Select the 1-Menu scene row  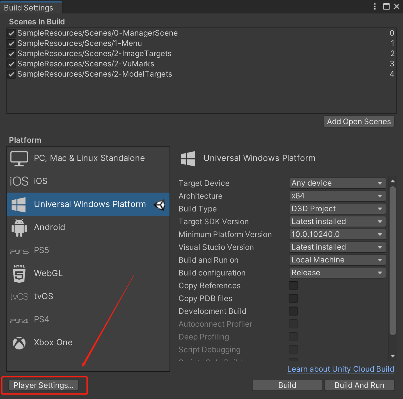point(201,43)
